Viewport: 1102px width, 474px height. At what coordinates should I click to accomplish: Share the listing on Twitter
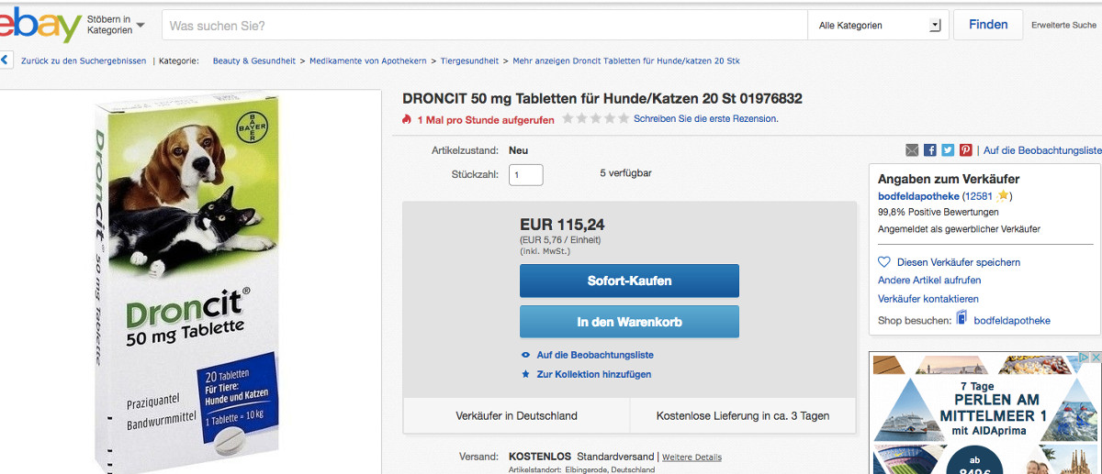tap(947, 150)
